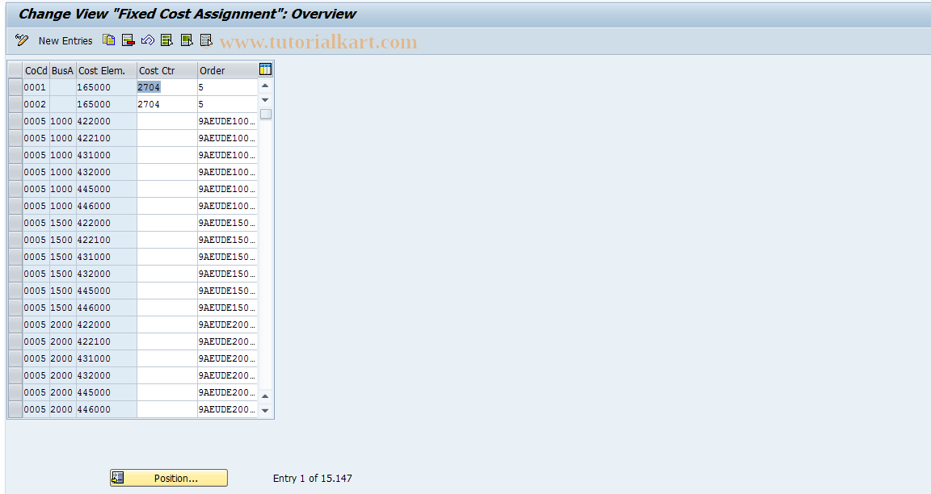Screen dimensions: 931x494
Task: Click the page up arrow near table bottom
Action: pyautogui.click(x=265, y=396)
